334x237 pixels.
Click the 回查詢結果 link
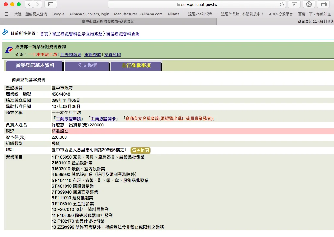coord(71,55)
